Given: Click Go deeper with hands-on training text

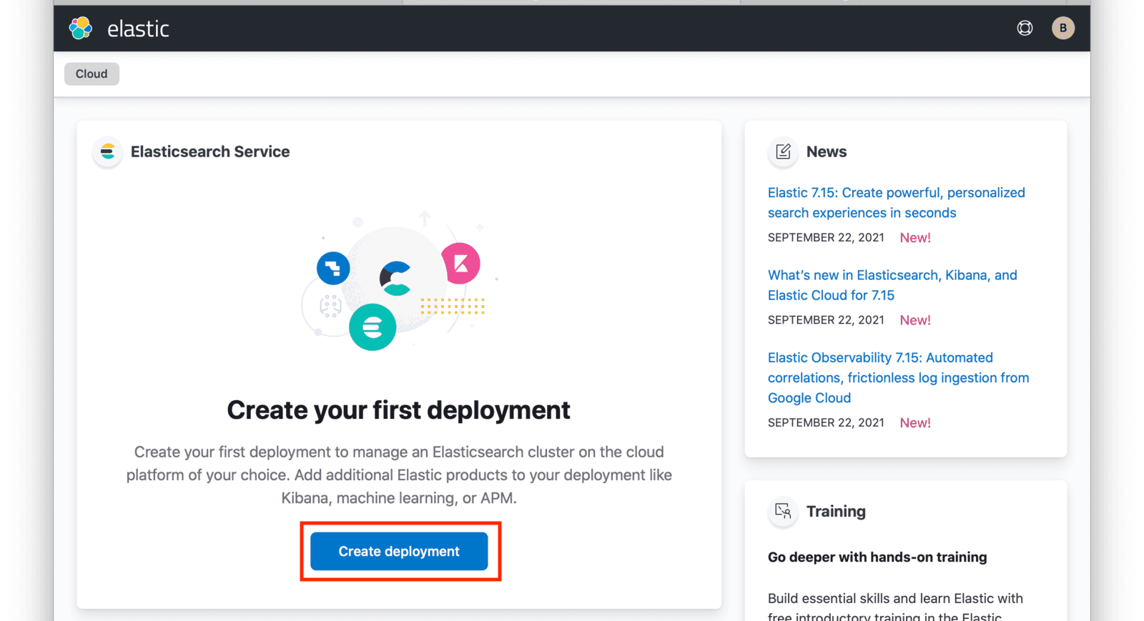Looking at the screenshot, I should point(877,557).
